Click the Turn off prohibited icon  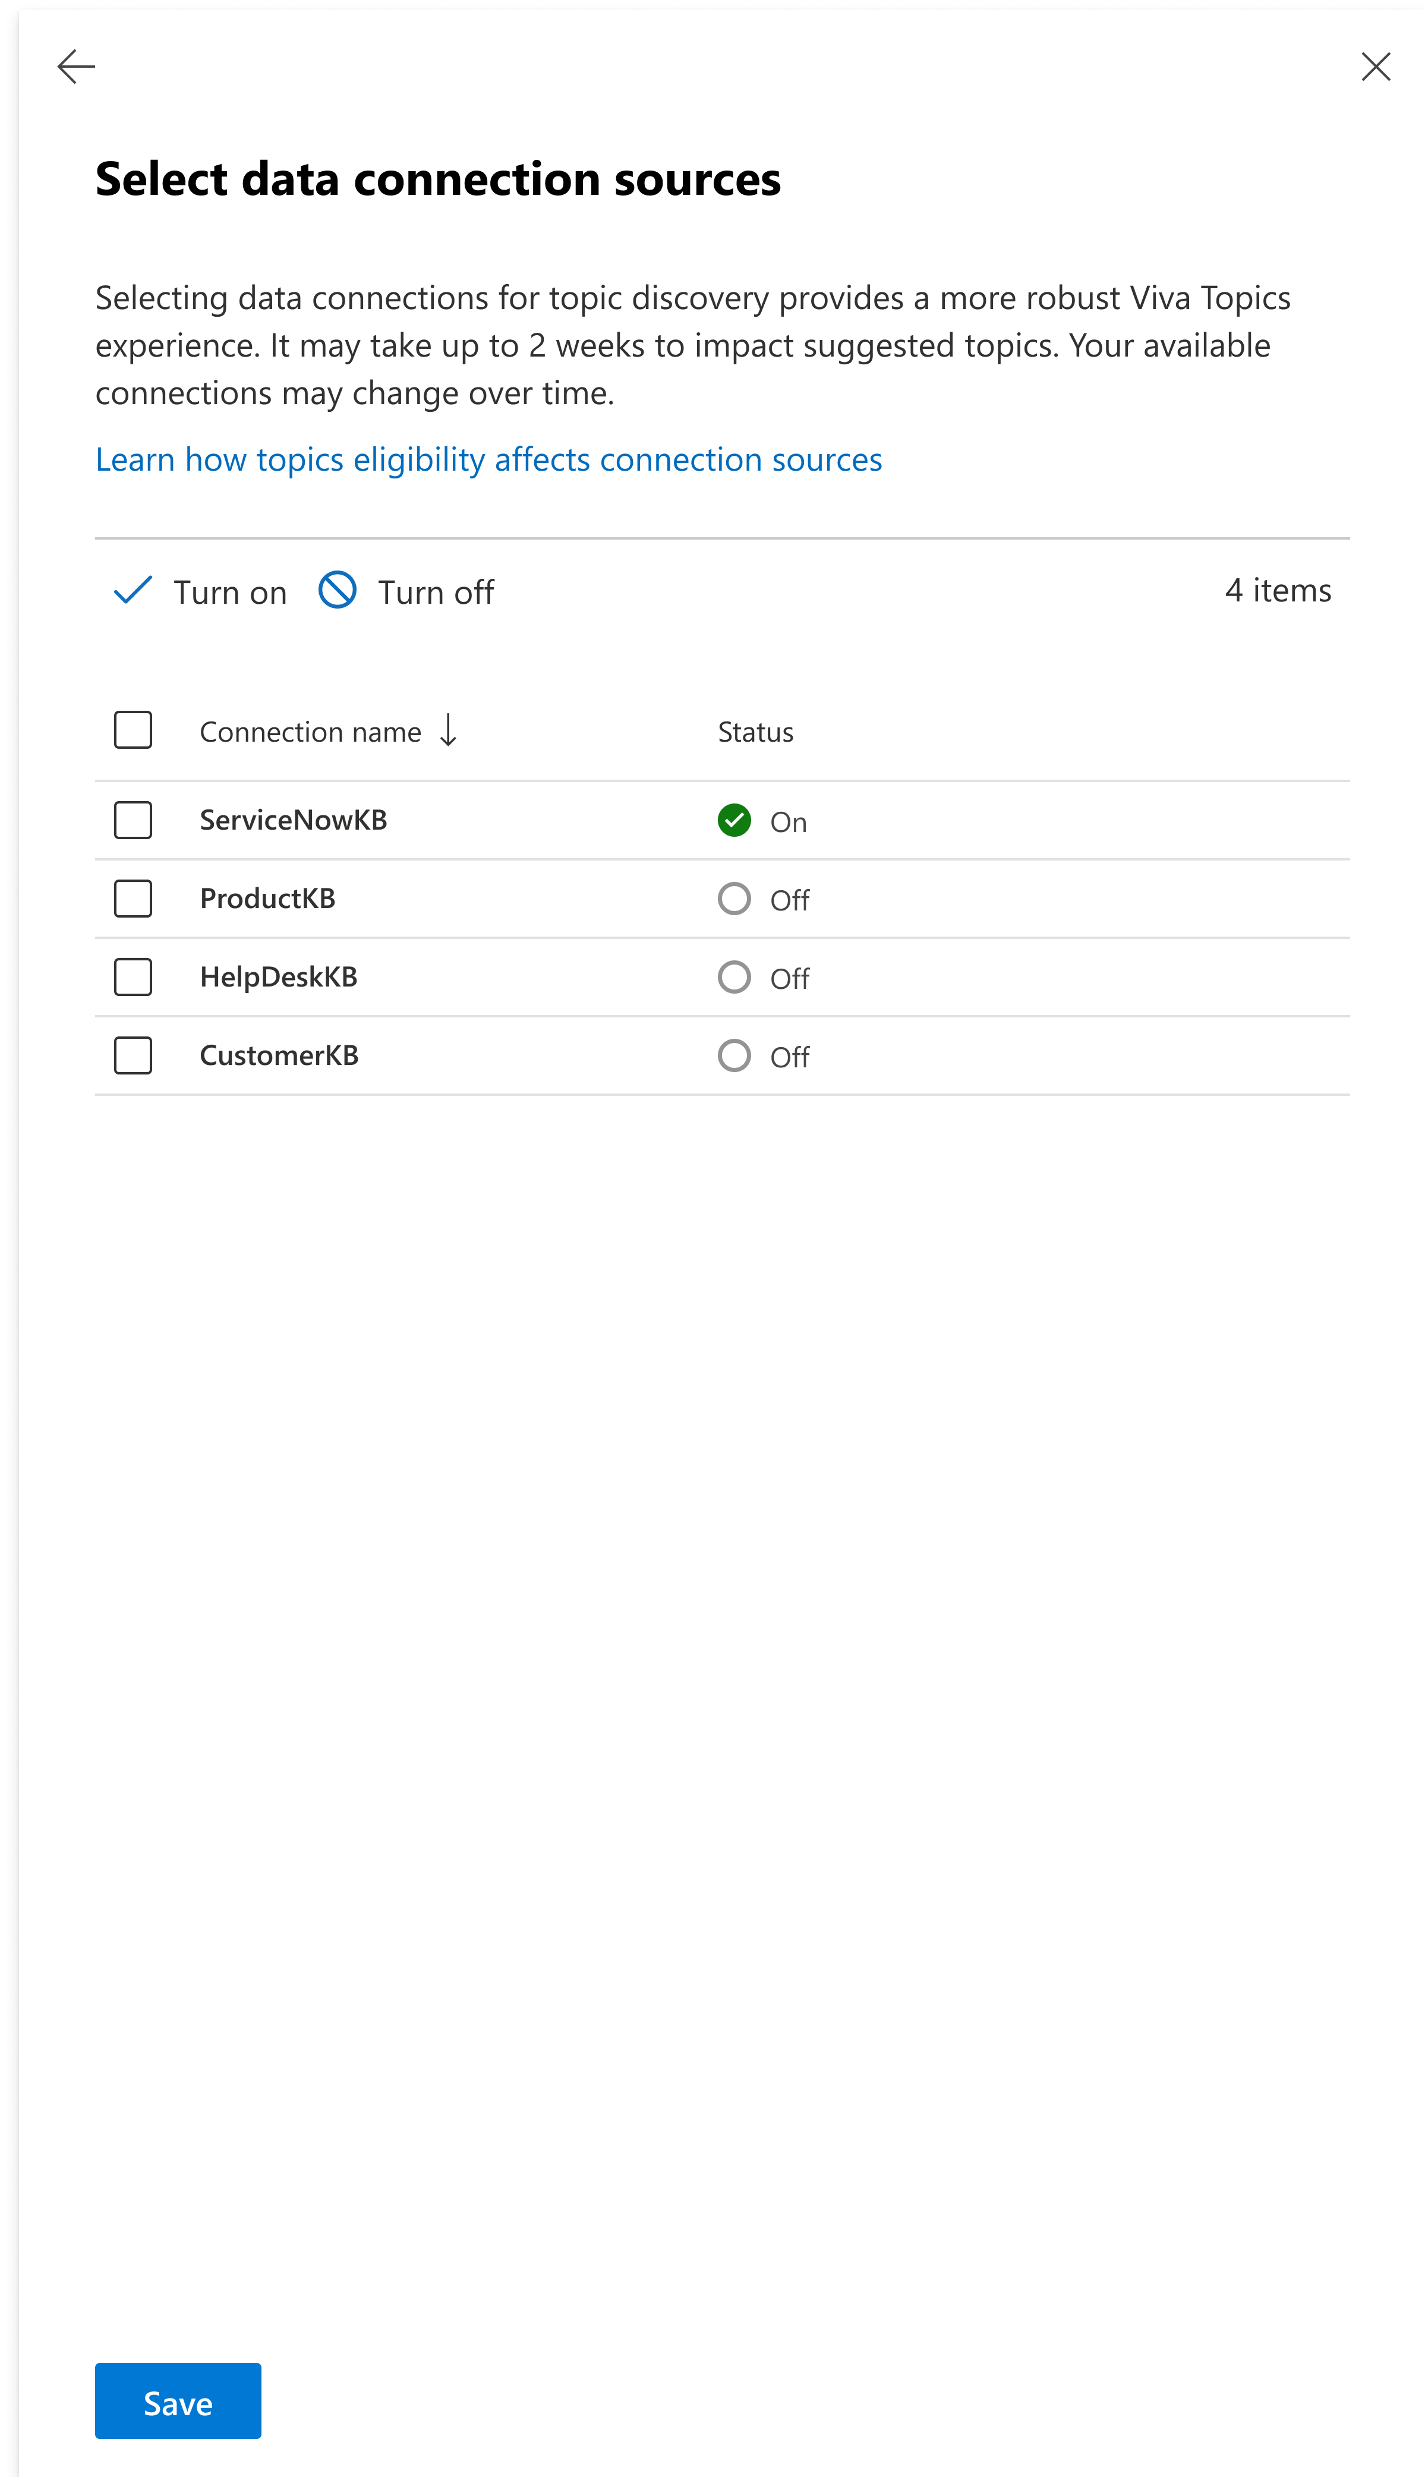(338, 591)
